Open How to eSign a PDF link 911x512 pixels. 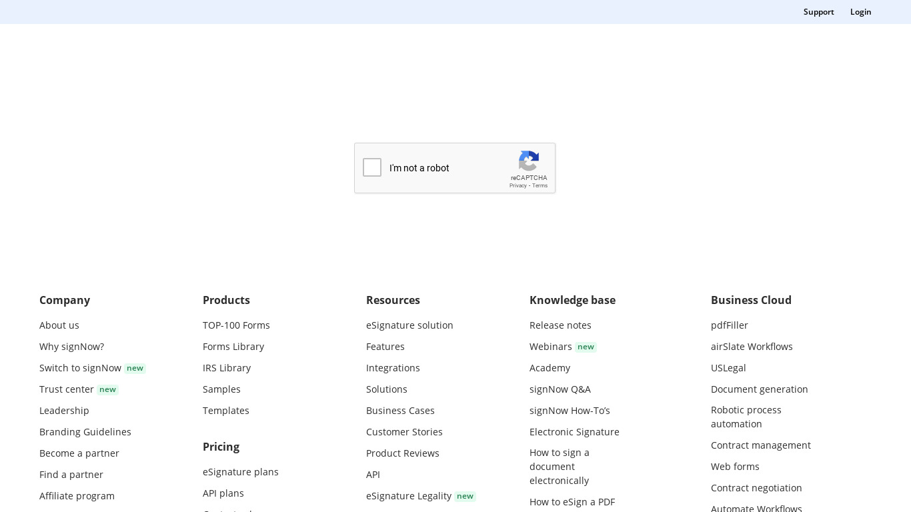coord(572,502)
